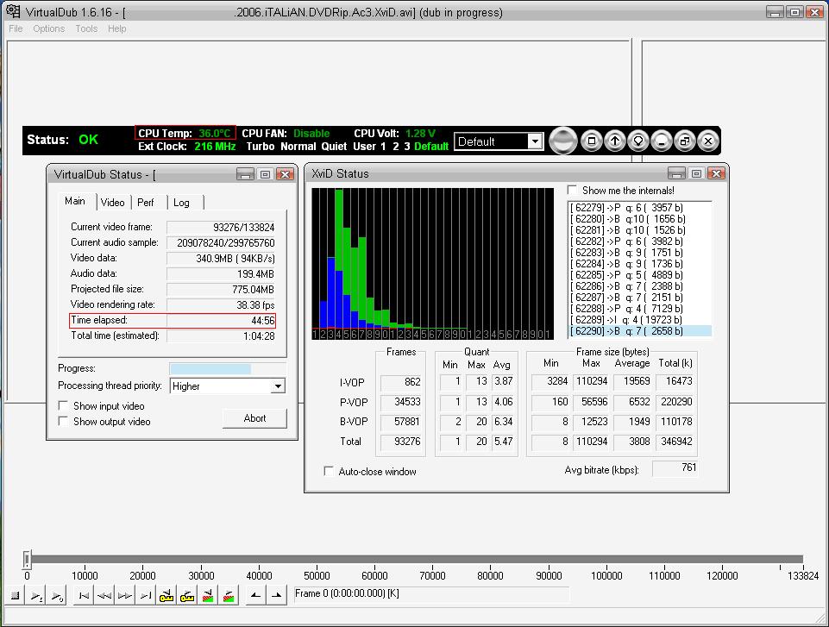This screenshot has width=829, height=627.
Task: Click the play input preview button
Action: 35,596
